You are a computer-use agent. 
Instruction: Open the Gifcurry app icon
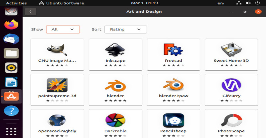coord(231,85)
